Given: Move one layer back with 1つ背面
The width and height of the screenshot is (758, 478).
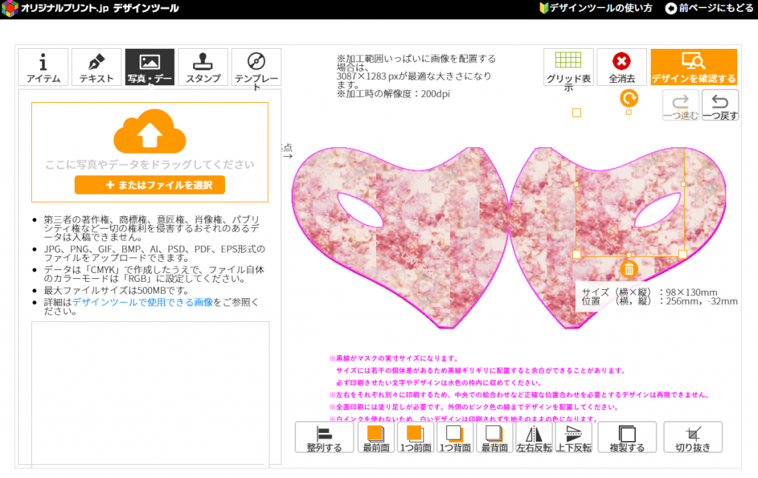Looking at the screenshot, I should point(455,437).
